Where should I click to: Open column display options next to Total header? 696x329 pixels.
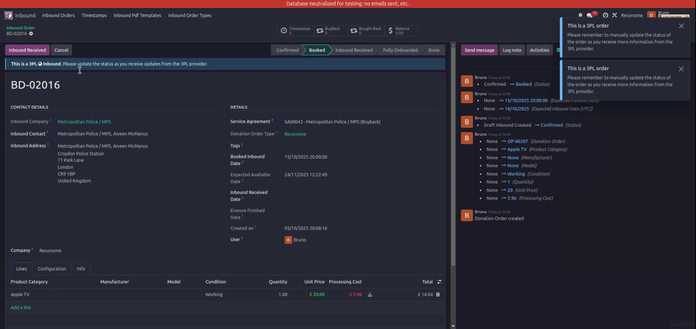tap(439, 282)
